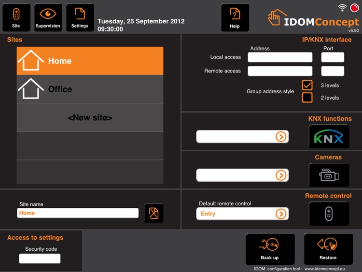Click the Site name input field
The height and width of the screenshot is (272, 362).
[x=78, y=213]
